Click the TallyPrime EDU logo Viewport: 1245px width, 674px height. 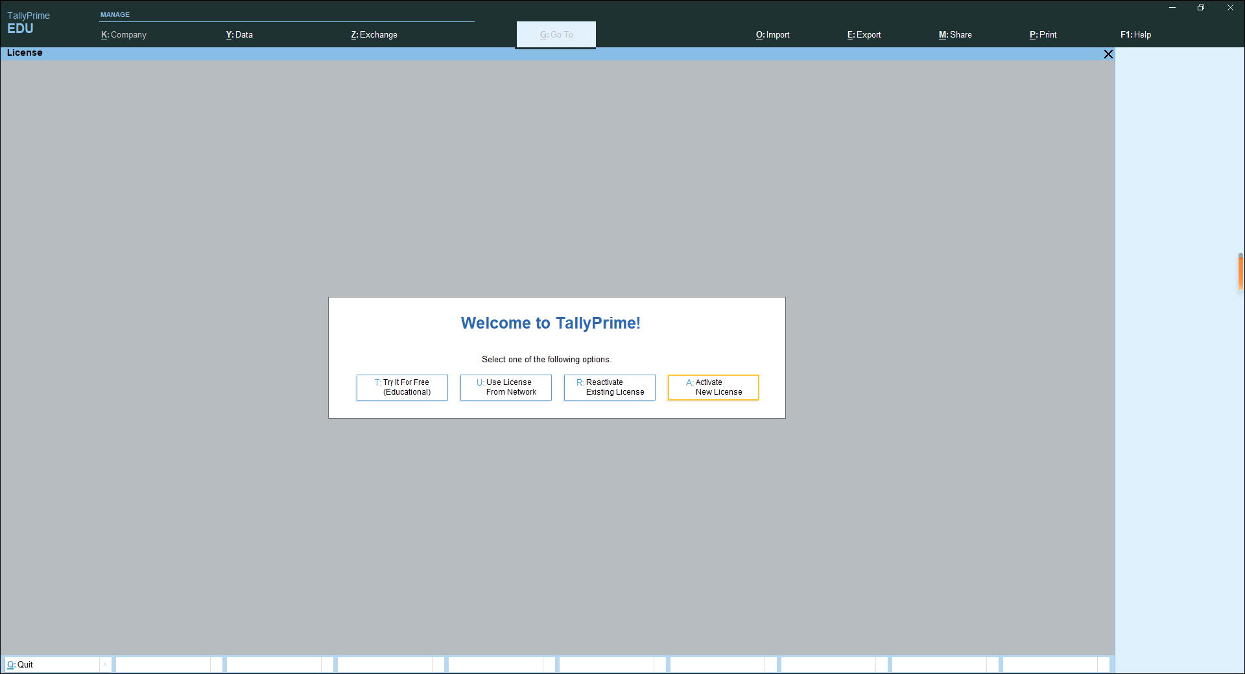28,23
